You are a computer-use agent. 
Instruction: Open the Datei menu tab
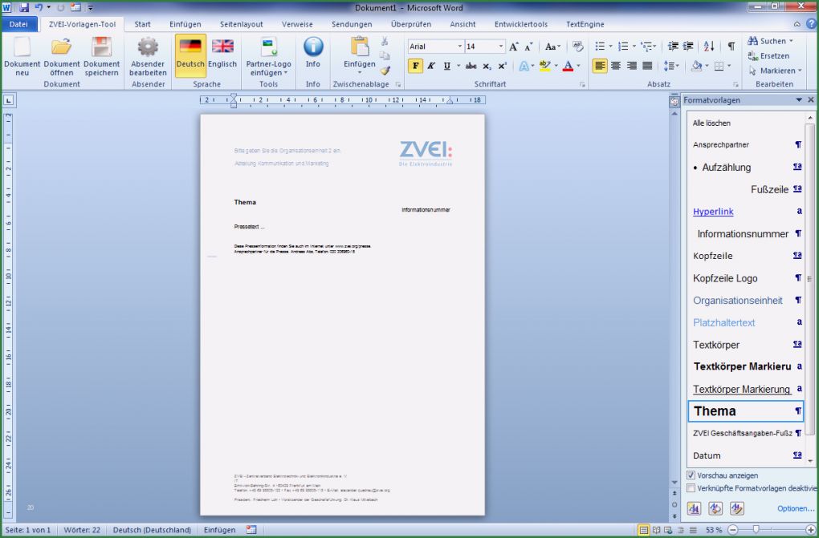(x=18, y=24)
